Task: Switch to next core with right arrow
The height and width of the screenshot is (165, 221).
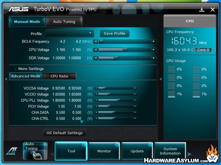Action: (x=214, y=50)
